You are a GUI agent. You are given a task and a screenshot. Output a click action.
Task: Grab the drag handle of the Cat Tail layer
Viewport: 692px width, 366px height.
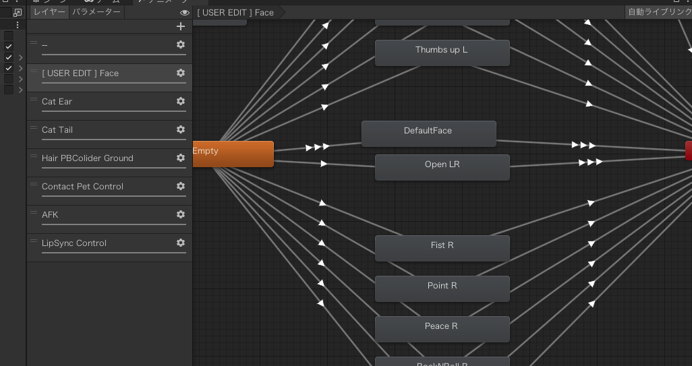tap(34, 127)
